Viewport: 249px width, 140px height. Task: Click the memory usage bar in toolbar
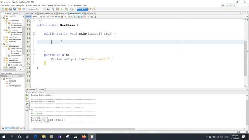click(82, 9)
